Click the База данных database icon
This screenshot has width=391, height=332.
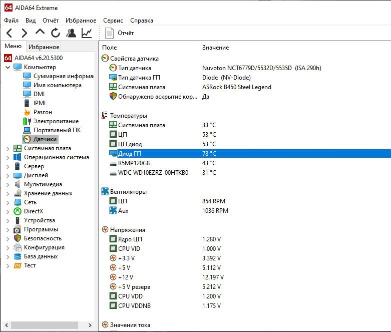tap(17, 256)
